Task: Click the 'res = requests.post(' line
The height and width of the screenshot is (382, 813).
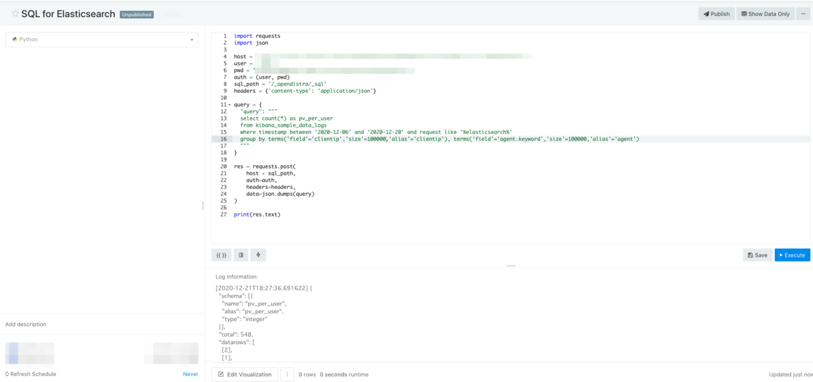Action: click(265, 166)
